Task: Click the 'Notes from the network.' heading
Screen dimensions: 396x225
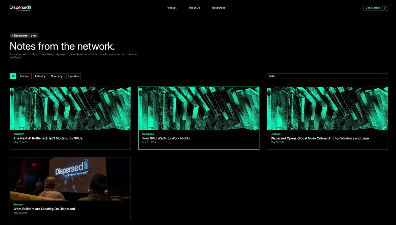Action: click(62, 46)
